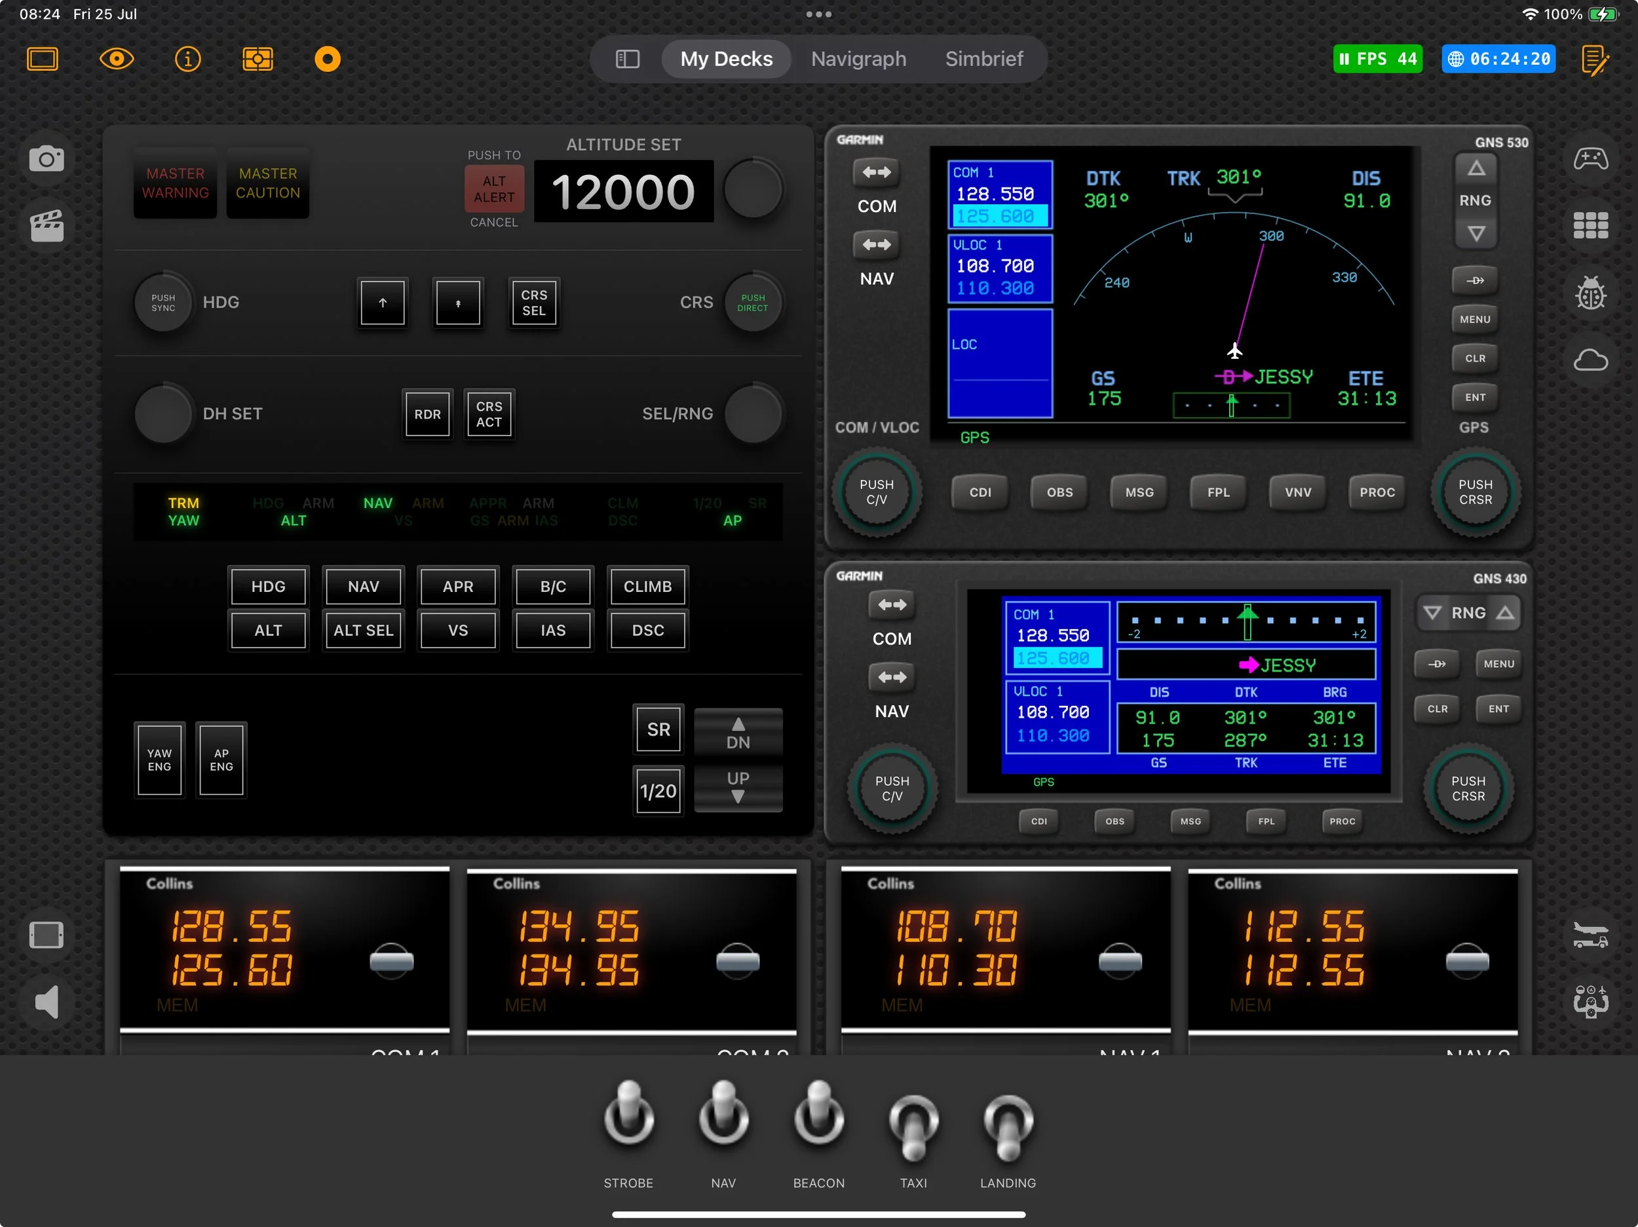Click GNS 530 PUSH CRSR knob

click(1475, 492)
